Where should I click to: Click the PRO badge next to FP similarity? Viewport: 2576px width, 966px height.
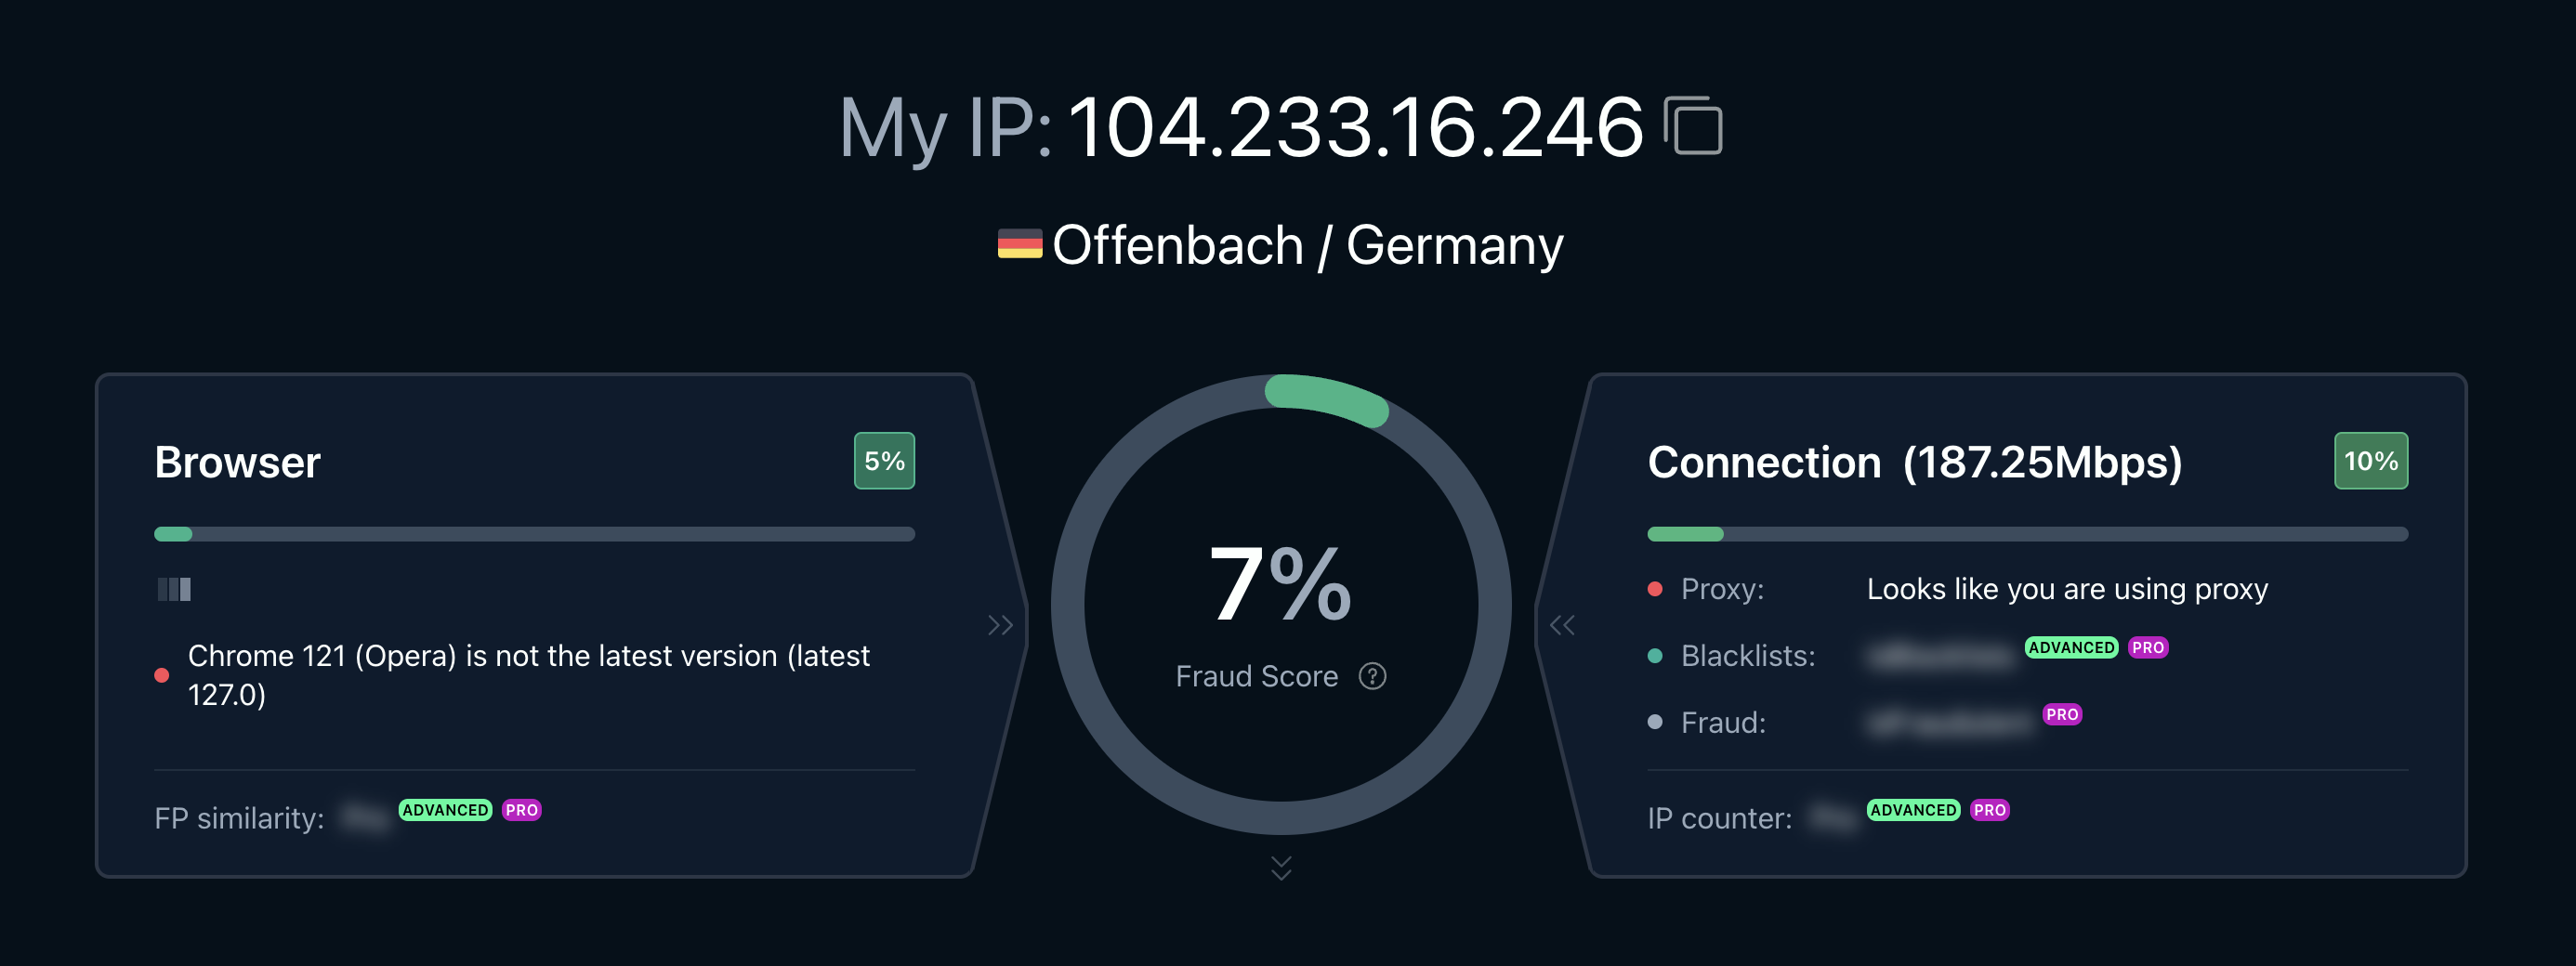pos(521,810)
